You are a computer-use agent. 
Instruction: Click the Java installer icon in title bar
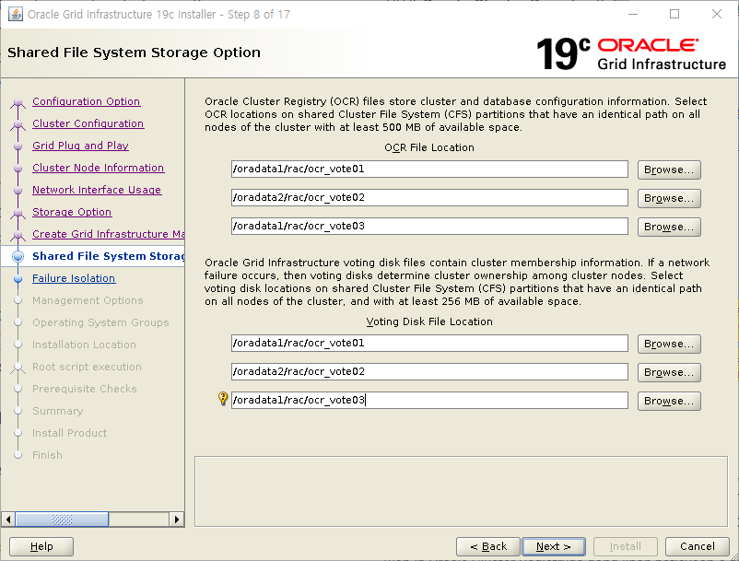click(x=15, y=14)
